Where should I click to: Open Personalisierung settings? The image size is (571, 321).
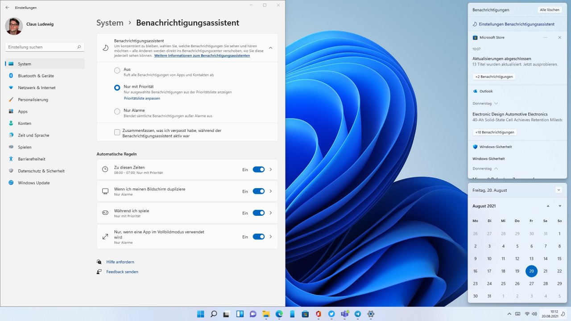click(45, 99)
